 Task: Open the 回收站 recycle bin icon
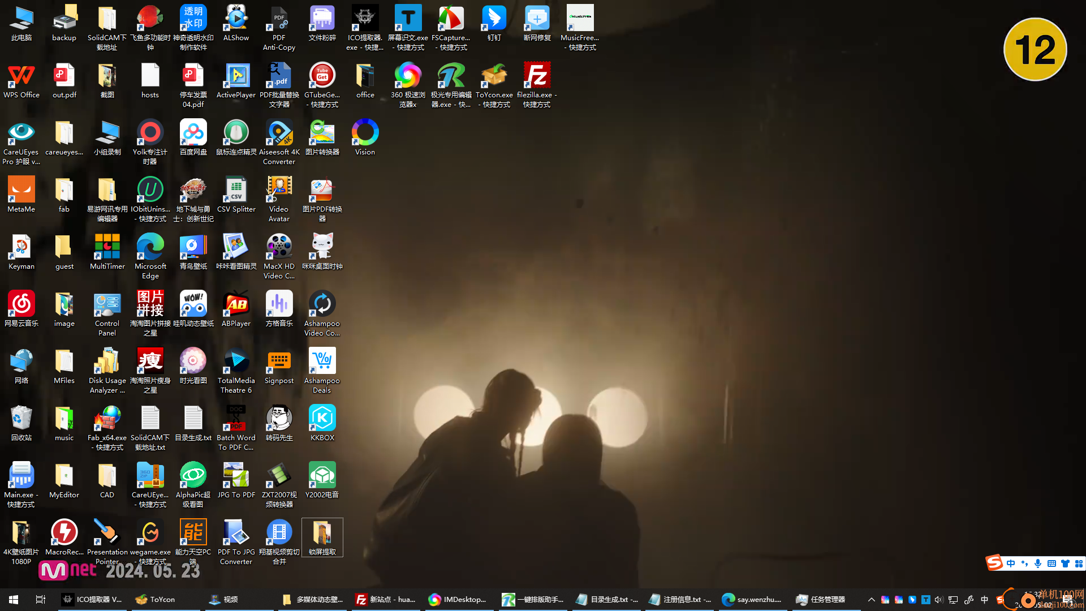pos(21,424)
